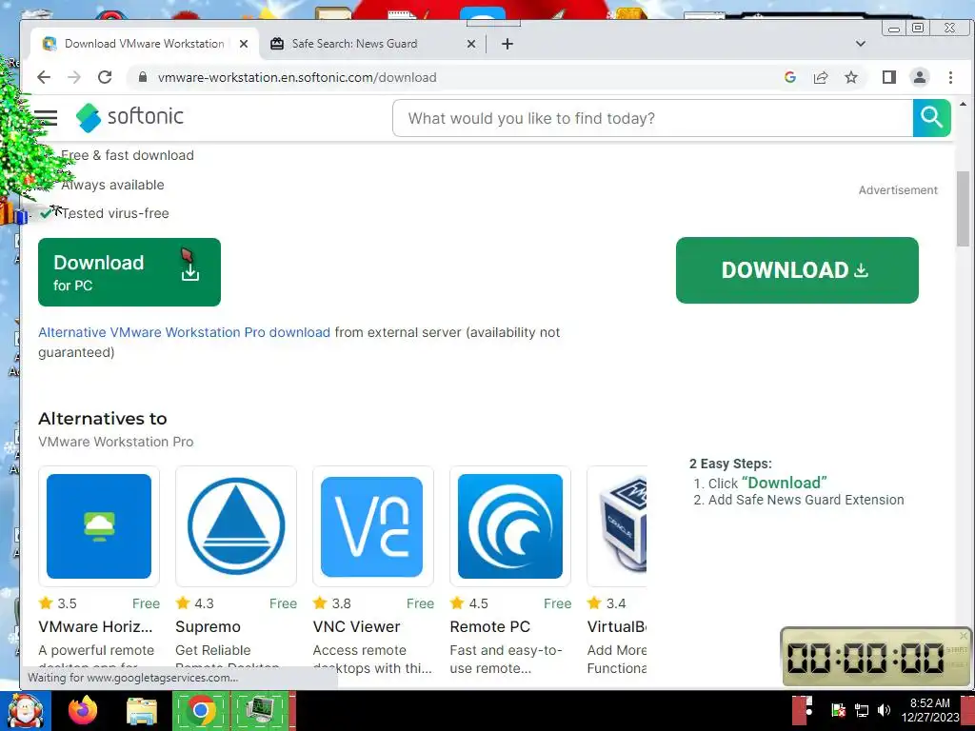Click the scrollbar up arrow
Viewport: 975px width, 731px height.
[963, 104]
